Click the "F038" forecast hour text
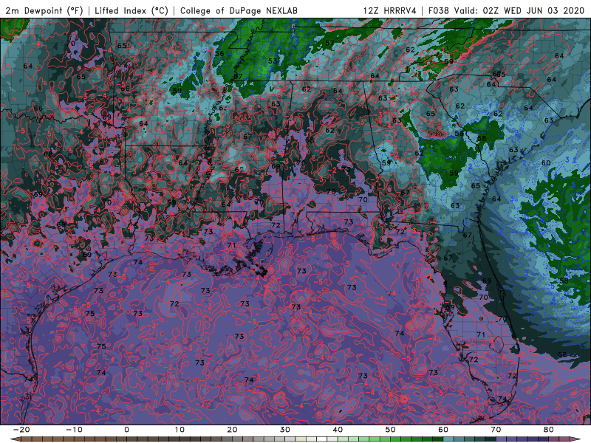Image resolution: width=591 pixels, height=443 pixels. point(439,10)
